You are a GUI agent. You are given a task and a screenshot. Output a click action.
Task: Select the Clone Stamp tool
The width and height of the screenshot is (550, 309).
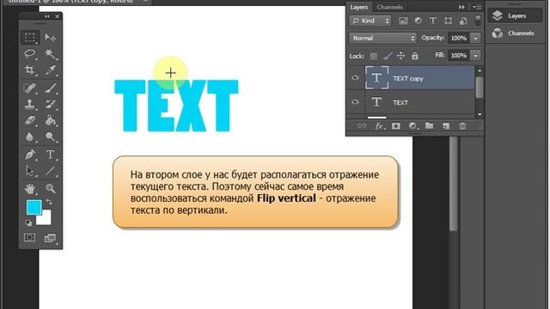pos(30,104)
